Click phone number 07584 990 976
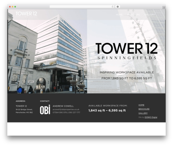Viewport: 173px width, 146px height. click(x=60, y=113)
